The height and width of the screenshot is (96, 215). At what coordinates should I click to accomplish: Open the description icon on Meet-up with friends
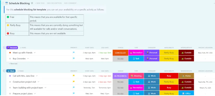(35, 53)
